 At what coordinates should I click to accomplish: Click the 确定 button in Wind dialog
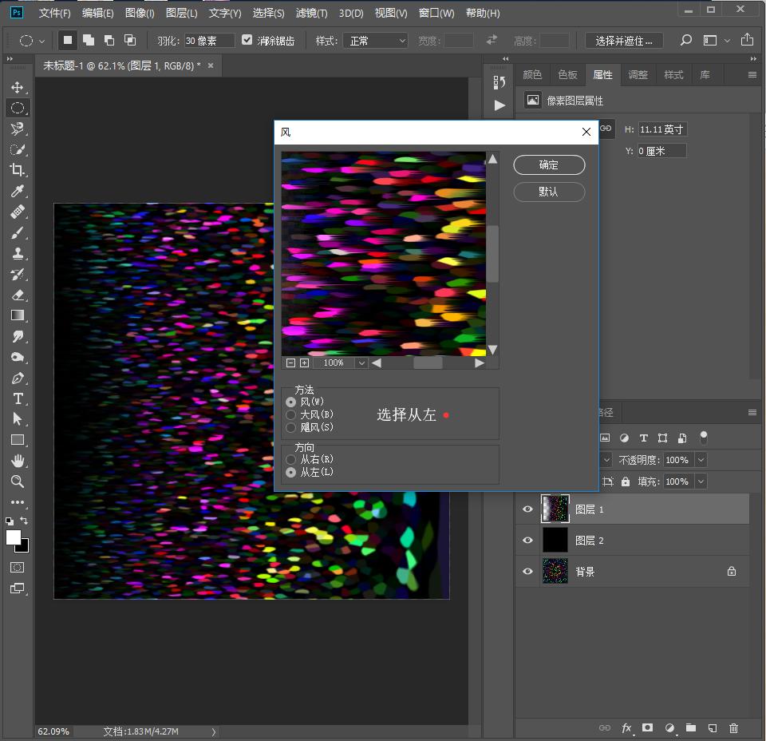click(549, 165)
